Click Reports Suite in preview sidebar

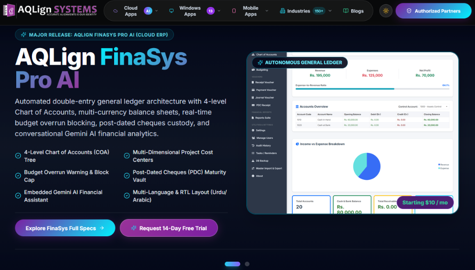261,118
